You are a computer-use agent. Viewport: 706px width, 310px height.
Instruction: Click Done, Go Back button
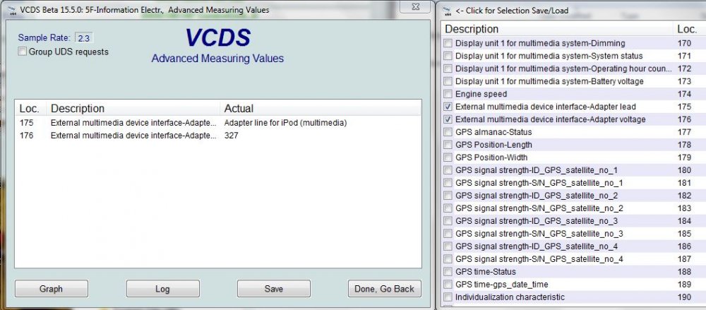tap(385, 289)
